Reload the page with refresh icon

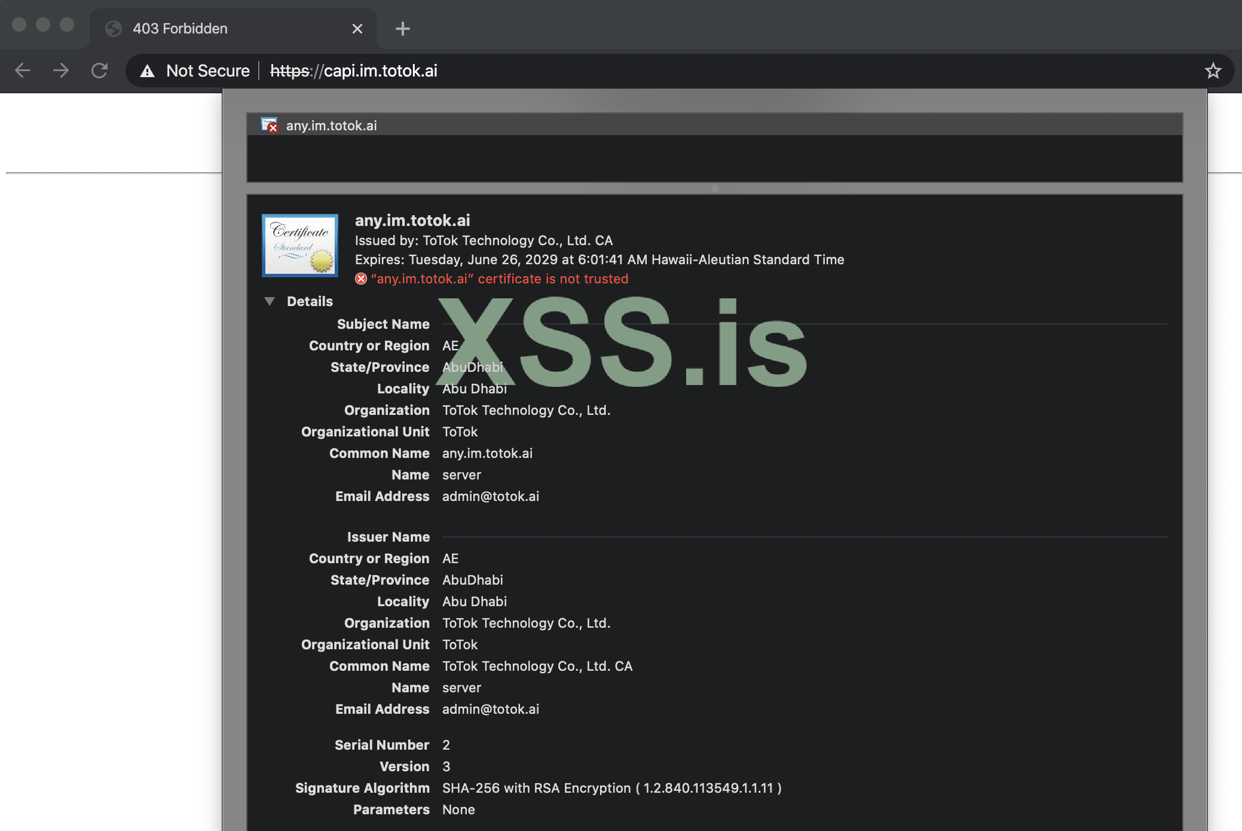coord(100,71)
